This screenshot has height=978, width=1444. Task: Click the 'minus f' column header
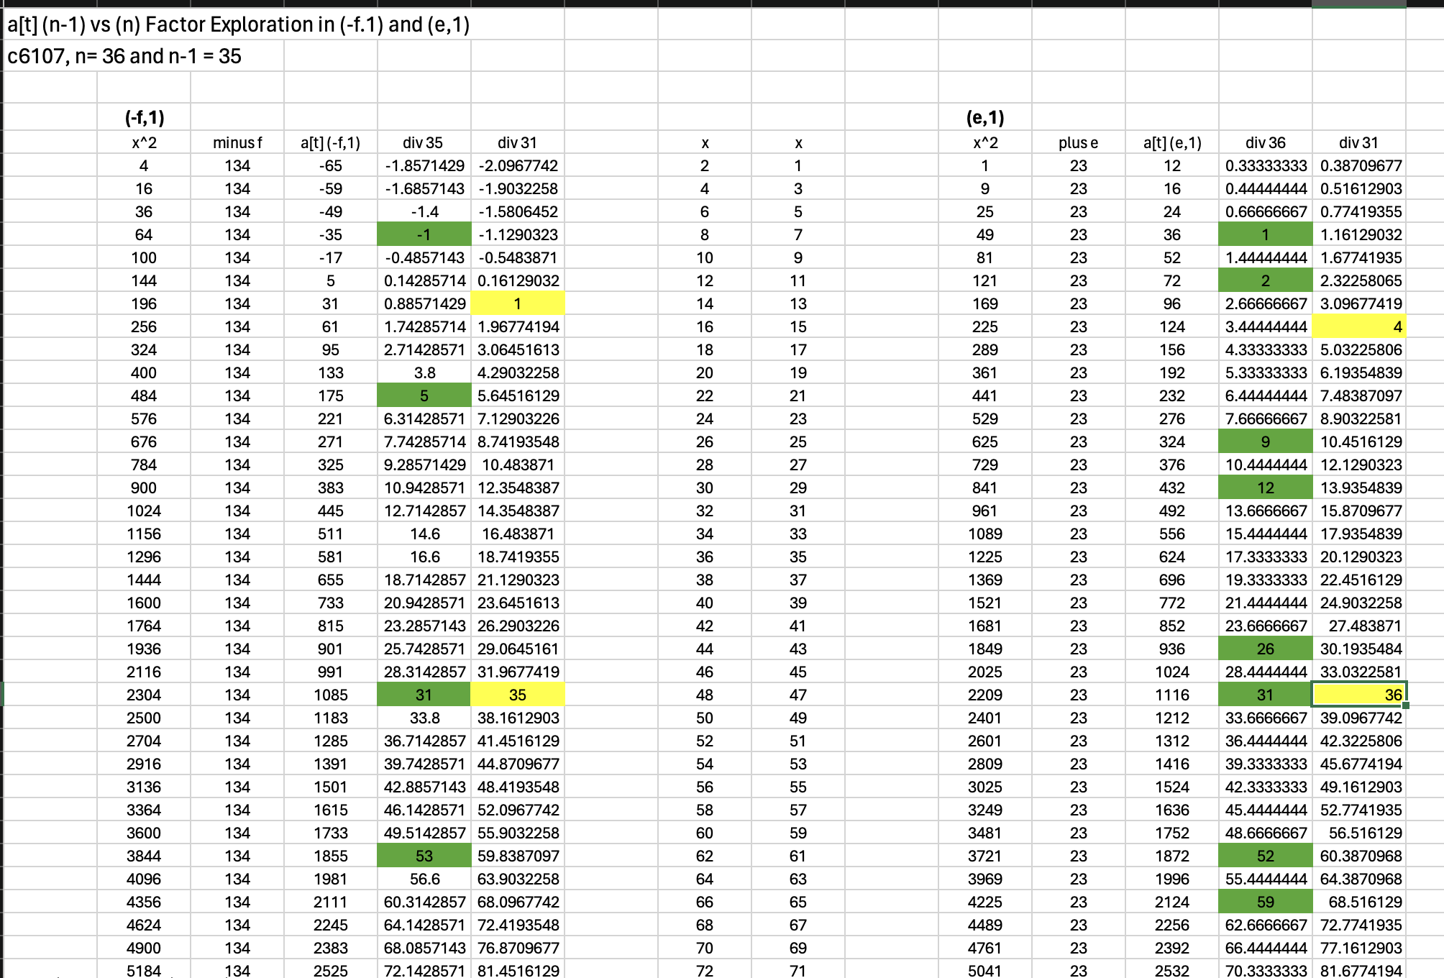tap(237, 142)
